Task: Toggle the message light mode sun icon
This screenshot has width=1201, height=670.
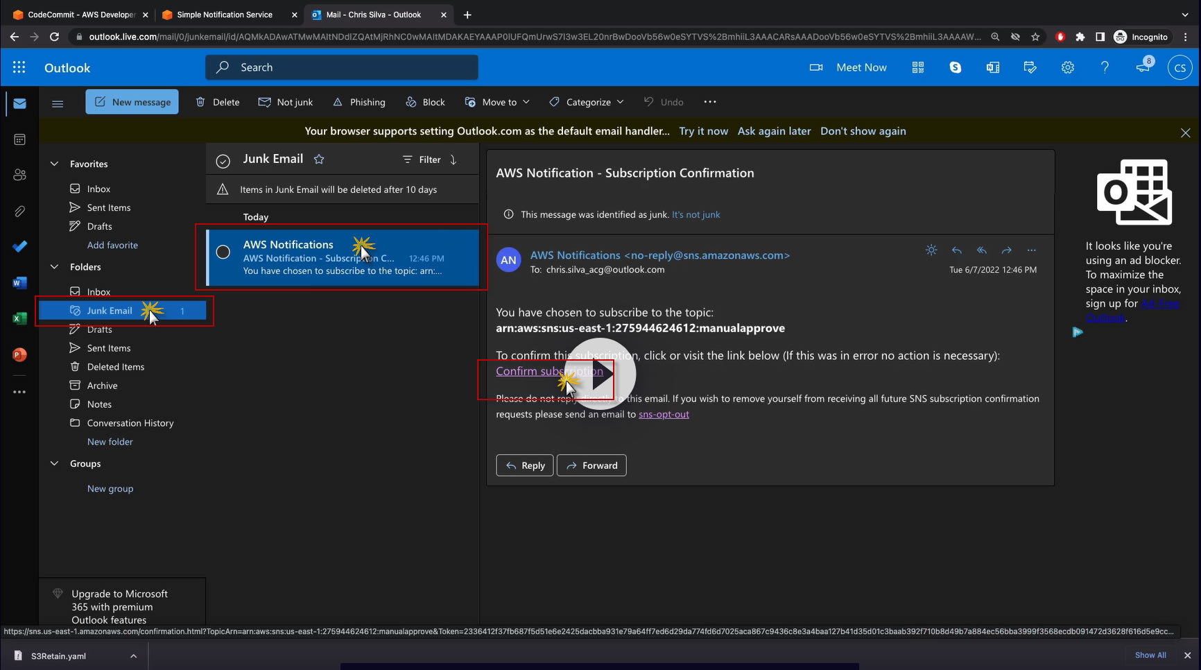Action: click(x=931, y=250)
